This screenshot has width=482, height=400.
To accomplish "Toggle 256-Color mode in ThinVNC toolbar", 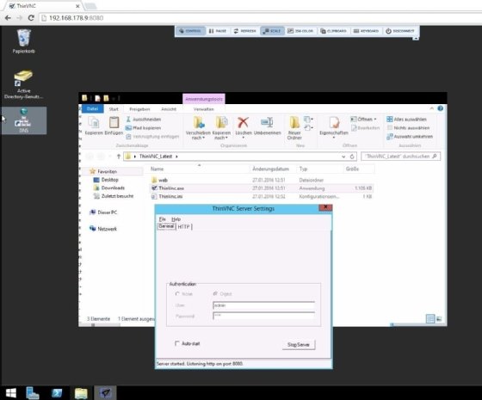I will click(300, 31).
